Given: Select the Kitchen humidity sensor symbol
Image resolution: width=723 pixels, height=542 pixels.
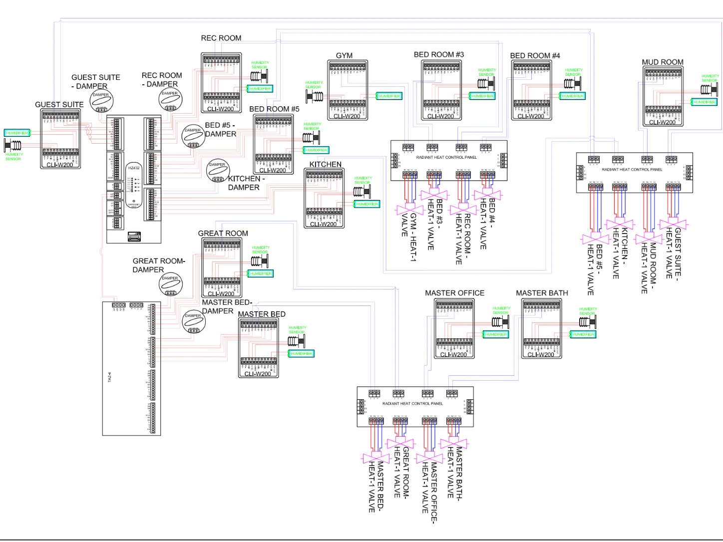Looking at the screenshot, I should click(x=361, y=192).
